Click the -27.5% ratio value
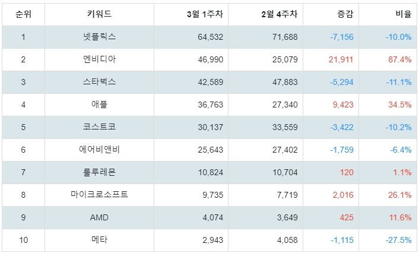The height and width of the screenshot is (253, 419). pyautogui.click(x=398, y=240)
